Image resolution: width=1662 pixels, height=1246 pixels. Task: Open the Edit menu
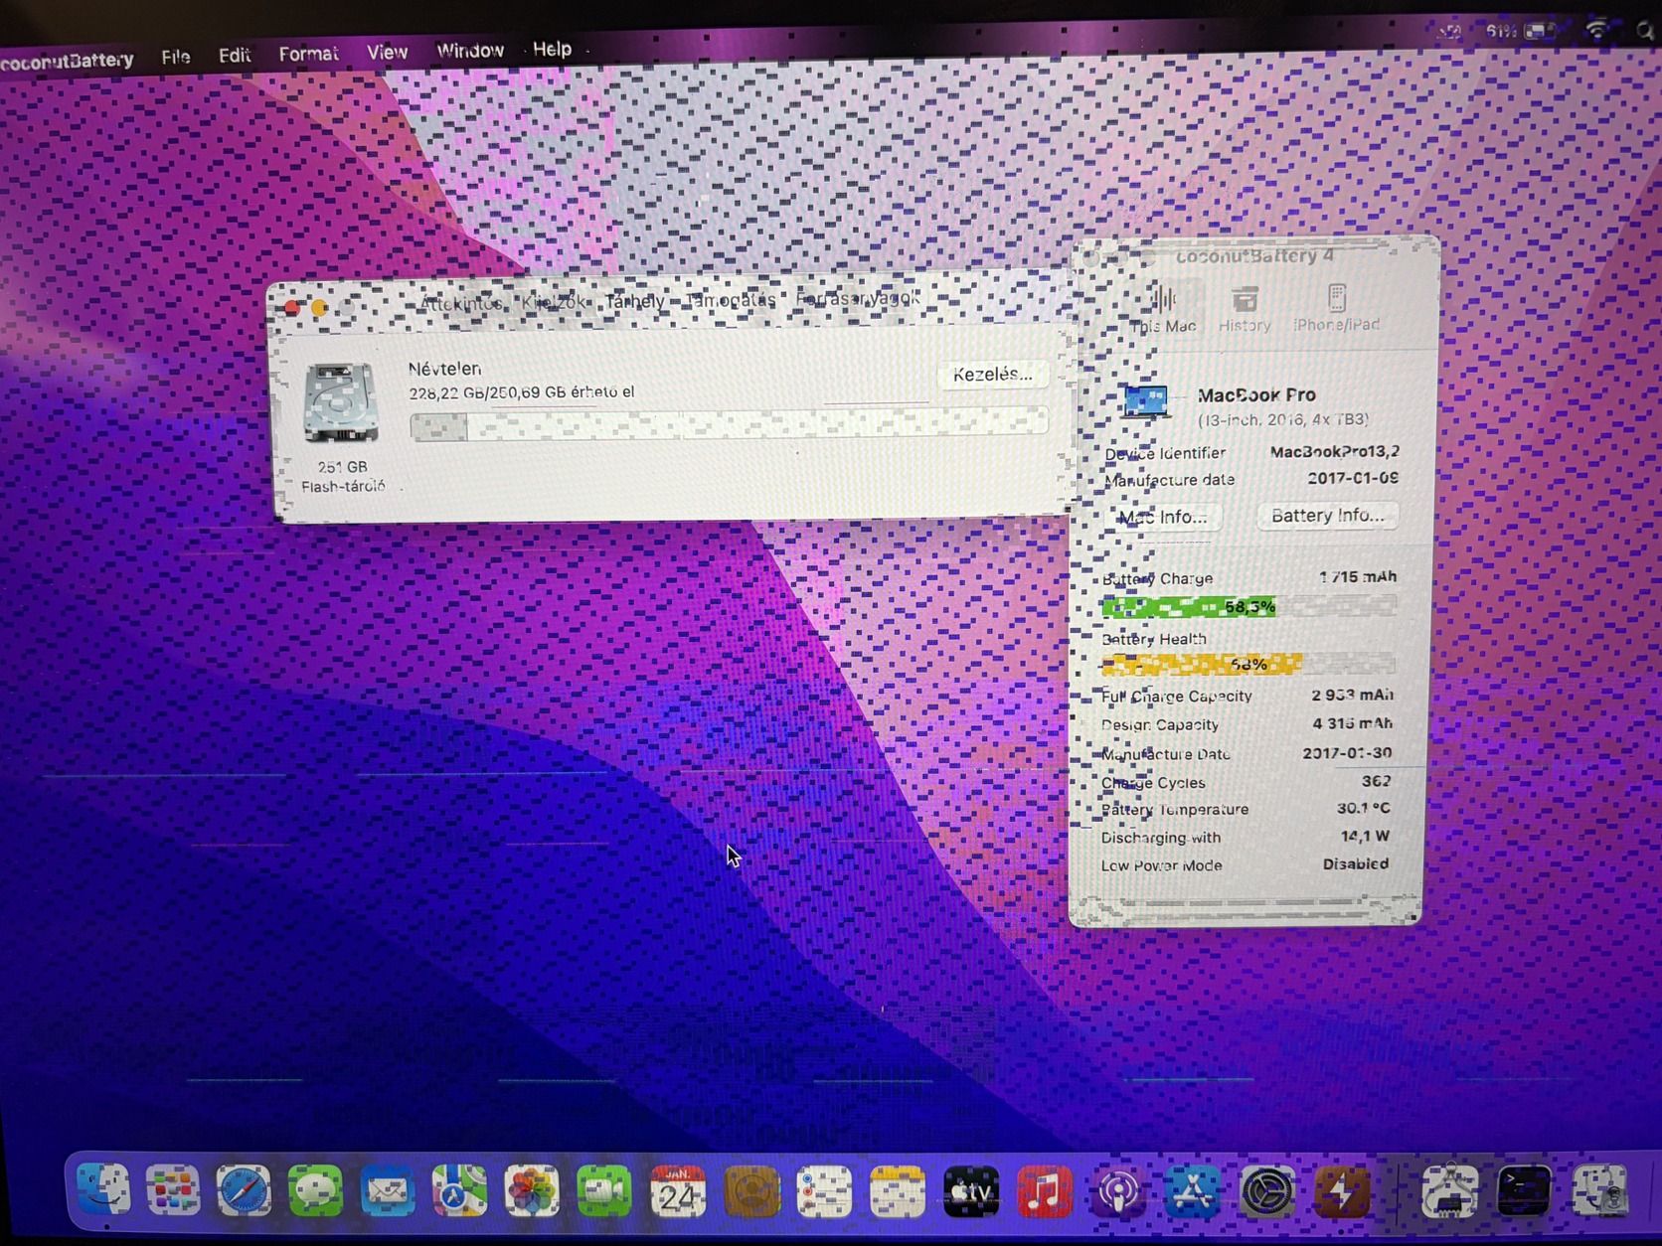235,55
